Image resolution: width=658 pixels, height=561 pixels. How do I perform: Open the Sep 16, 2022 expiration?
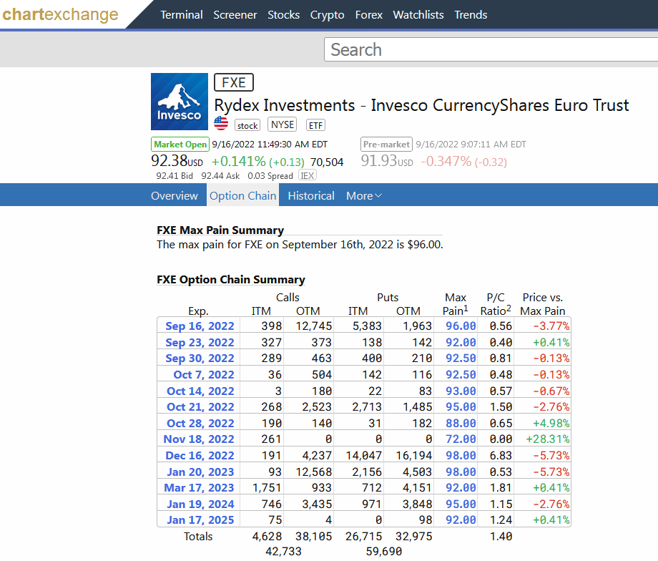tap(200, 326)
